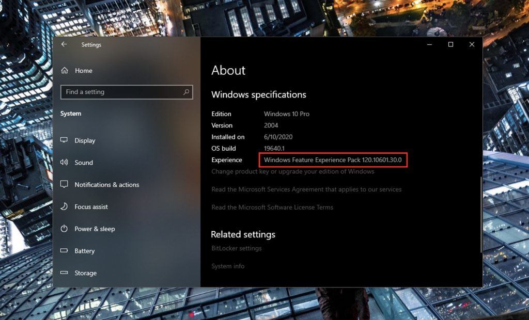Minimize the Settings window
The height and width of the screenshot is (320, 529).
(430, 44)
